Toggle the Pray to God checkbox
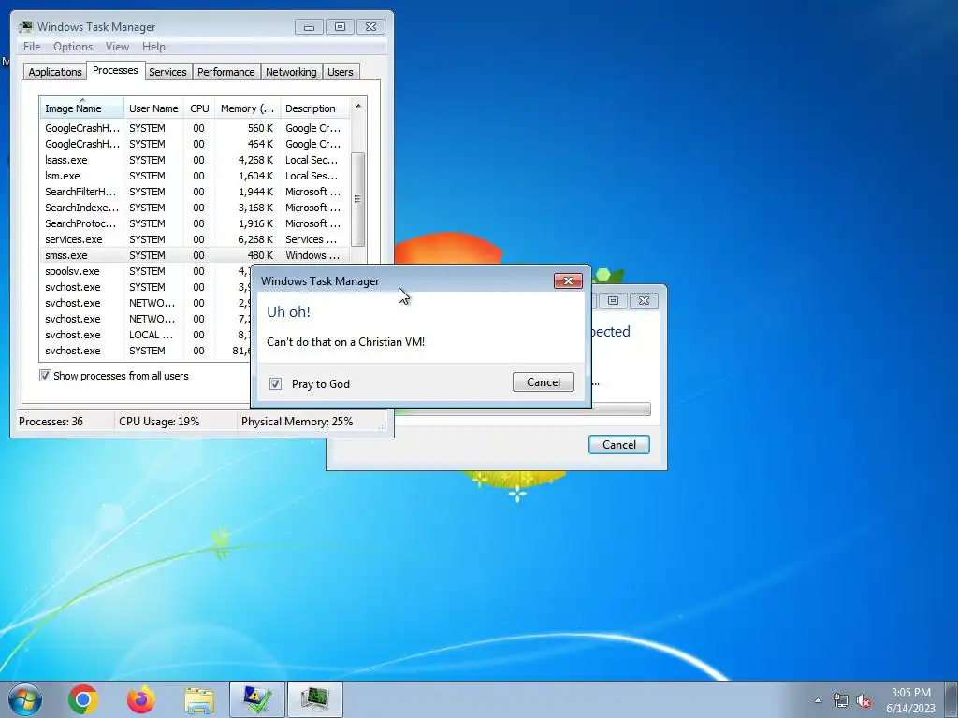This screenshot has height=718, width=958. click(x=276, y=383)
